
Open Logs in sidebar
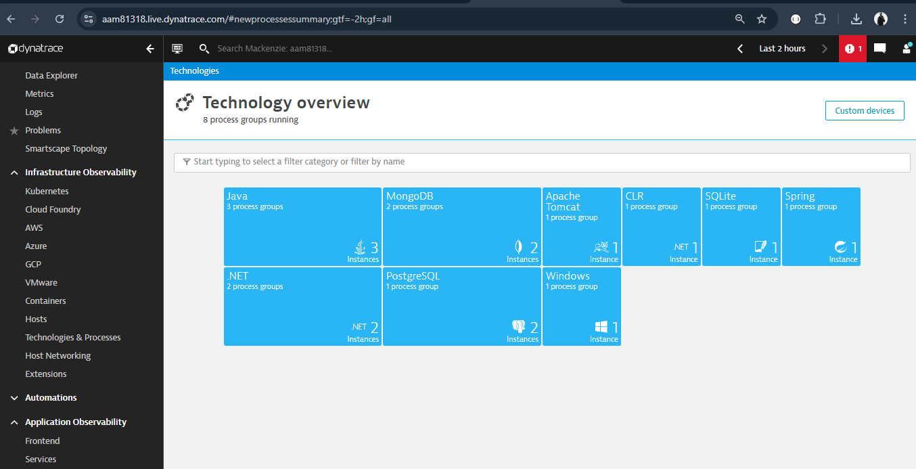[x=34, y=112]
